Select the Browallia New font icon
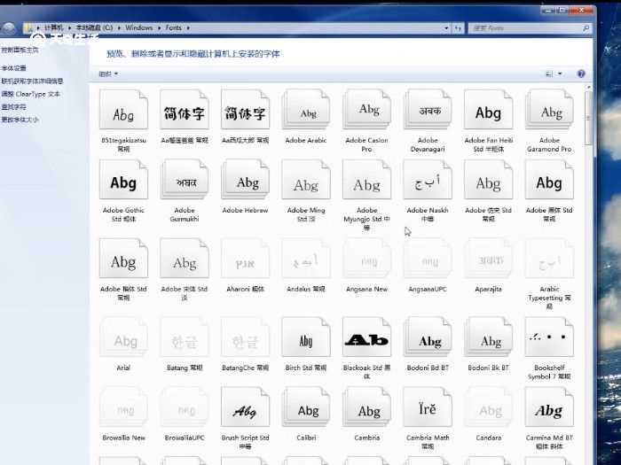The image size is (621, 465). click(123, 407)
